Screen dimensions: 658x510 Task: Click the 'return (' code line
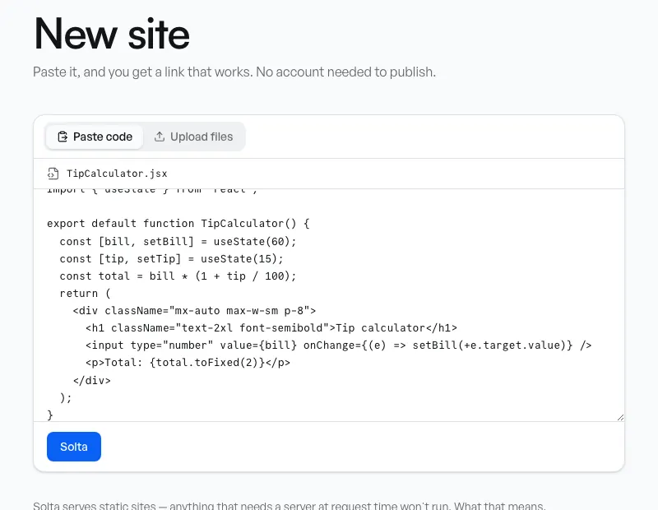(86, 294)
